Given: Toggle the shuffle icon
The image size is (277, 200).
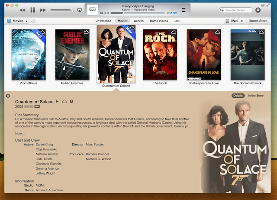Looking at the screenshot, I should pos(175,13).
